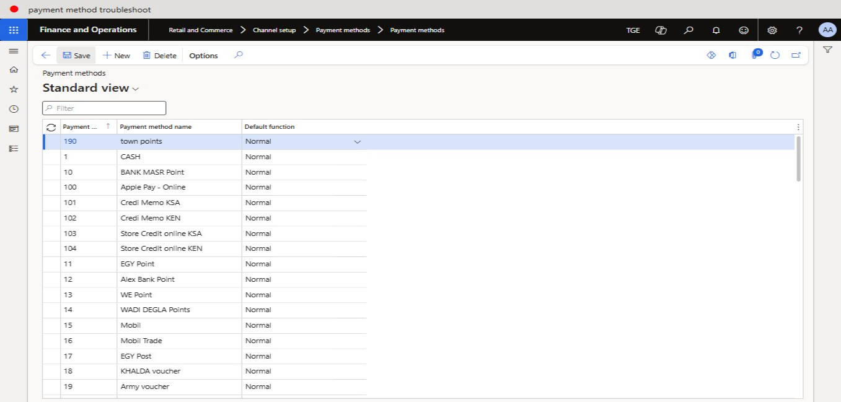Open help question mark icon
841x402 pixels.
coord(799,30)
